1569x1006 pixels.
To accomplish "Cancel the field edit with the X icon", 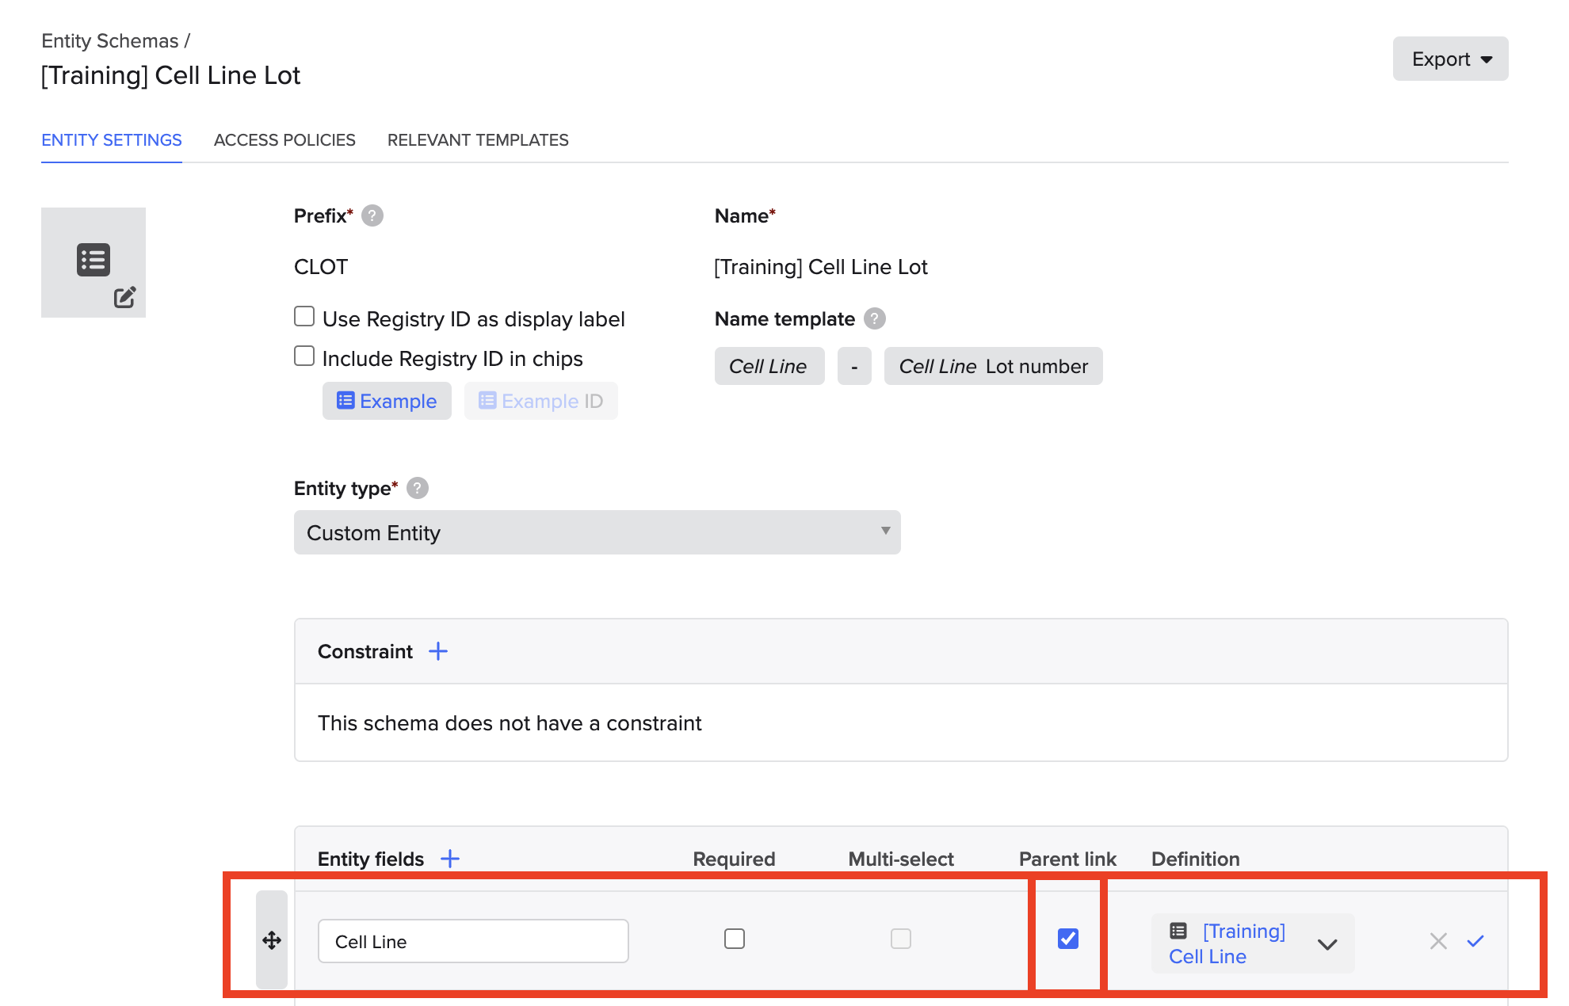I will click(1438, 941).
